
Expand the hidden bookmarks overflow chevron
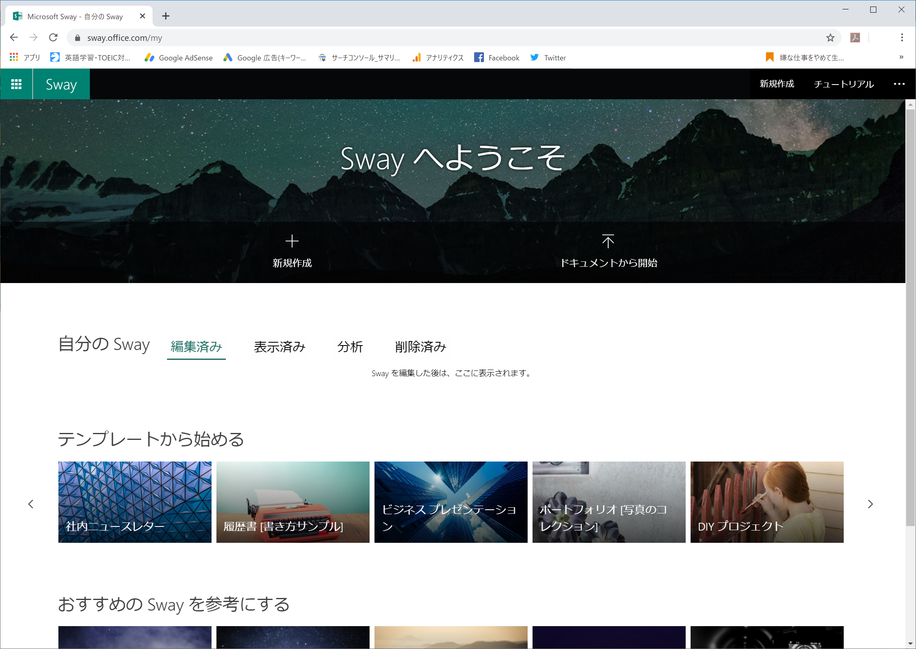pos(901,57)
